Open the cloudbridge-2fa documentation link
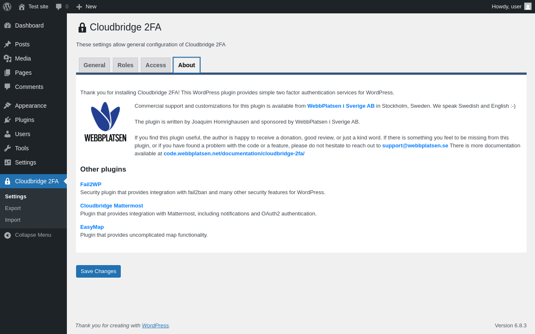Image resolution: width=535 pixels, height=334 pixels. point(234,154)
